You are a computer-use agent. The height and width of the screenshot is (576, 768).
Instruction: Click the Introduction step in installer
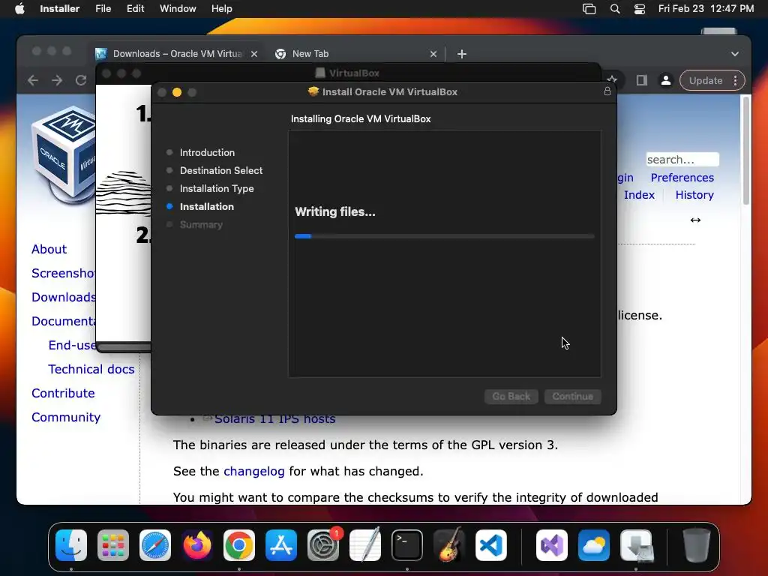tap(207, 152)
